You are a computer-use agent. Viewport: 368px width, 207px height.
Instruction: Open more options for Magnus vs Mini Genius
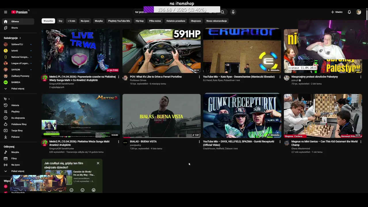(x=361, y=142)
